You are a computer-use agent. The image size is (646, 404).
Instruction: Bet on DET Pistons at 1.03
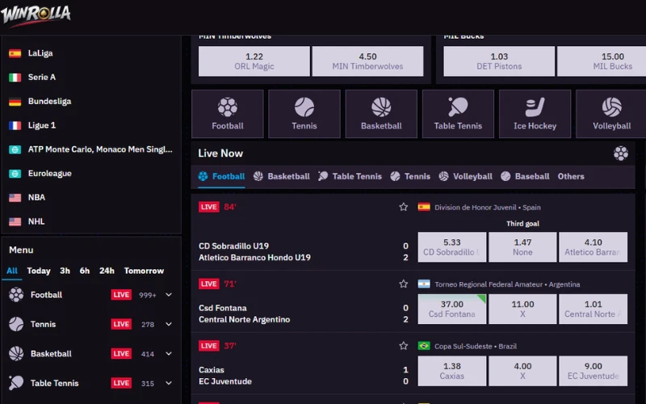(499, 61)
